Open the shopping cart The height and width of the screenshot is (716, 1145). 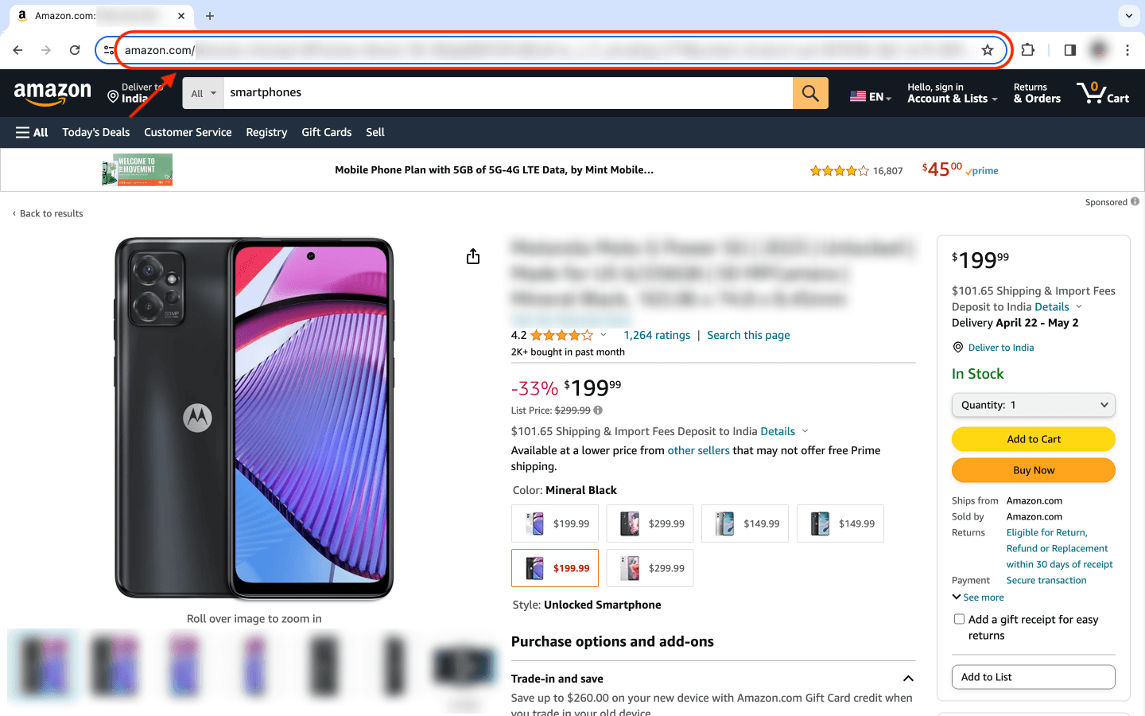1103,93
